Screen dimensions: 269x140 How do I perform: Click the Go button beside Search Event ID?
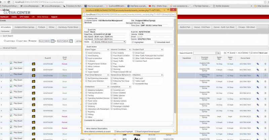pyautogui.click(x=218, y=53)
